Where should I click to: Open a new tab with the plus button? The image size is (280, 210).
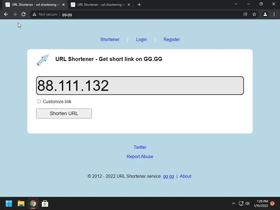pos(139,5)
